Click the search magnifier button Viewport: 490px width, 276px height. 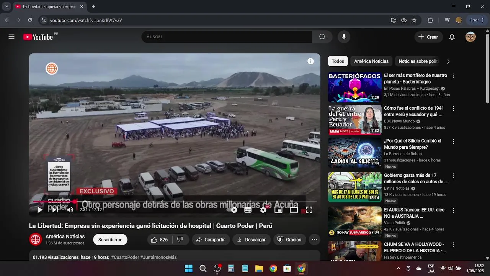pos(322,37)
